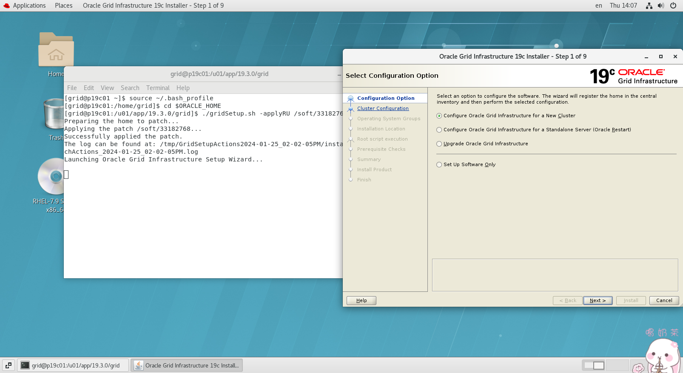Click the workspace switcher in bottom panel
The height and width of the screenshot is (373, 683).
(594, 365)
